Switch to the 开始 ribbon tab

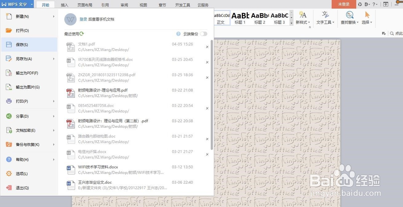pos(46,5)
